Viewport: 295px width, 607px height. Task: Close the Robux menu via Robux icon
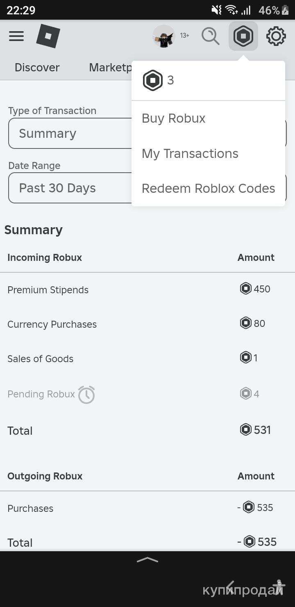243,36
